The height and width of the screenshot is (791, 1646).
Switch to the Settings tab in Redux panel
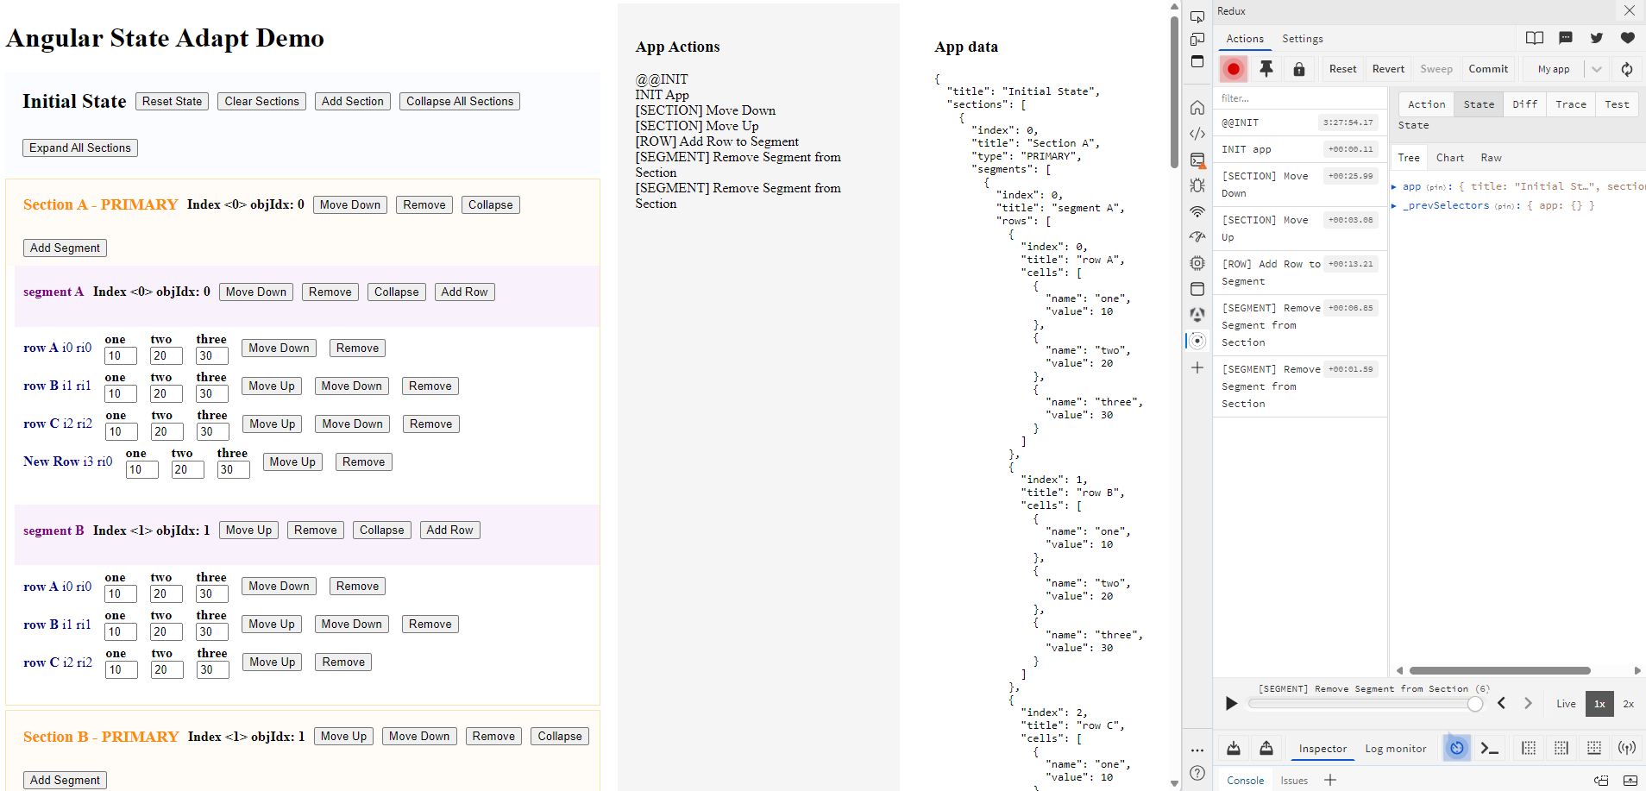1302,39
